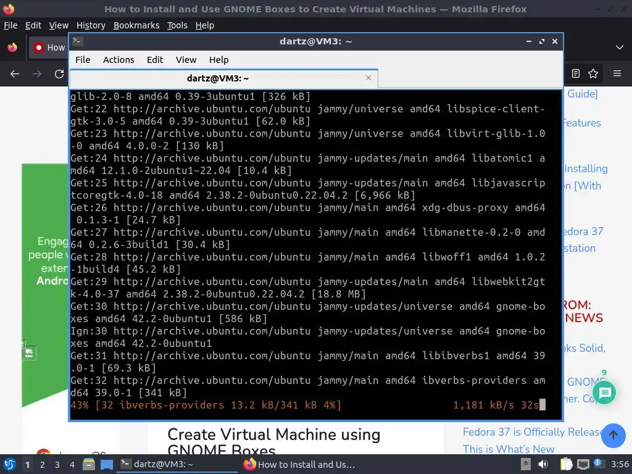Switch to workspace 1 in the taskbar
The height and width of the screenshot is (474, 632).
click(x=27, y=465)
